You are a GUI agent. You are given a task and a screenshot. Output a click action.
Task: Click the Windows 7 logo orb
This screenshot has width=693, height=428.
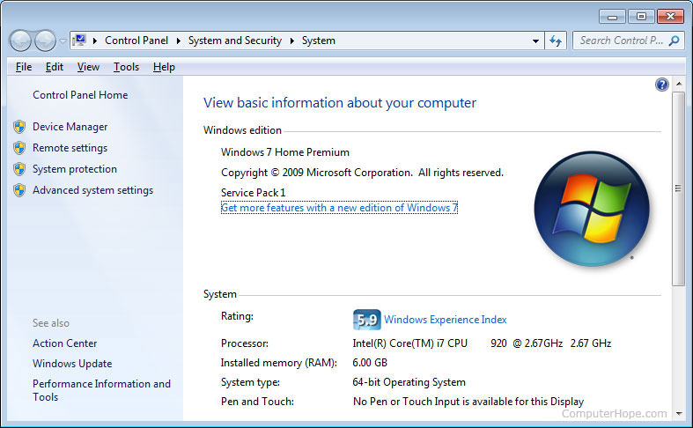(592, 209)
